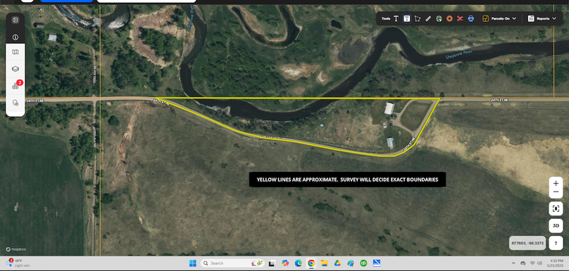Select the orange circle tool

(449, 18)
